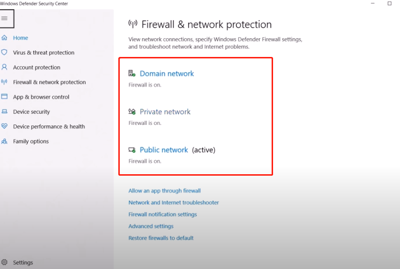Click the Family options people icon

(x=4, y=141)
